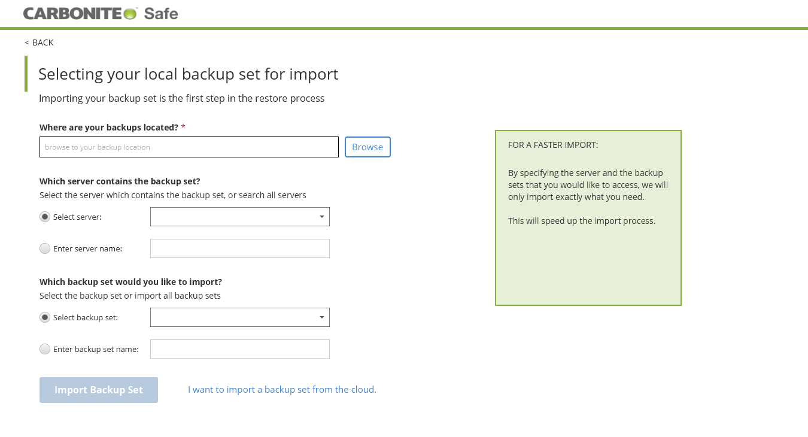Click the 'Safe' product name in header

(161, 13)
